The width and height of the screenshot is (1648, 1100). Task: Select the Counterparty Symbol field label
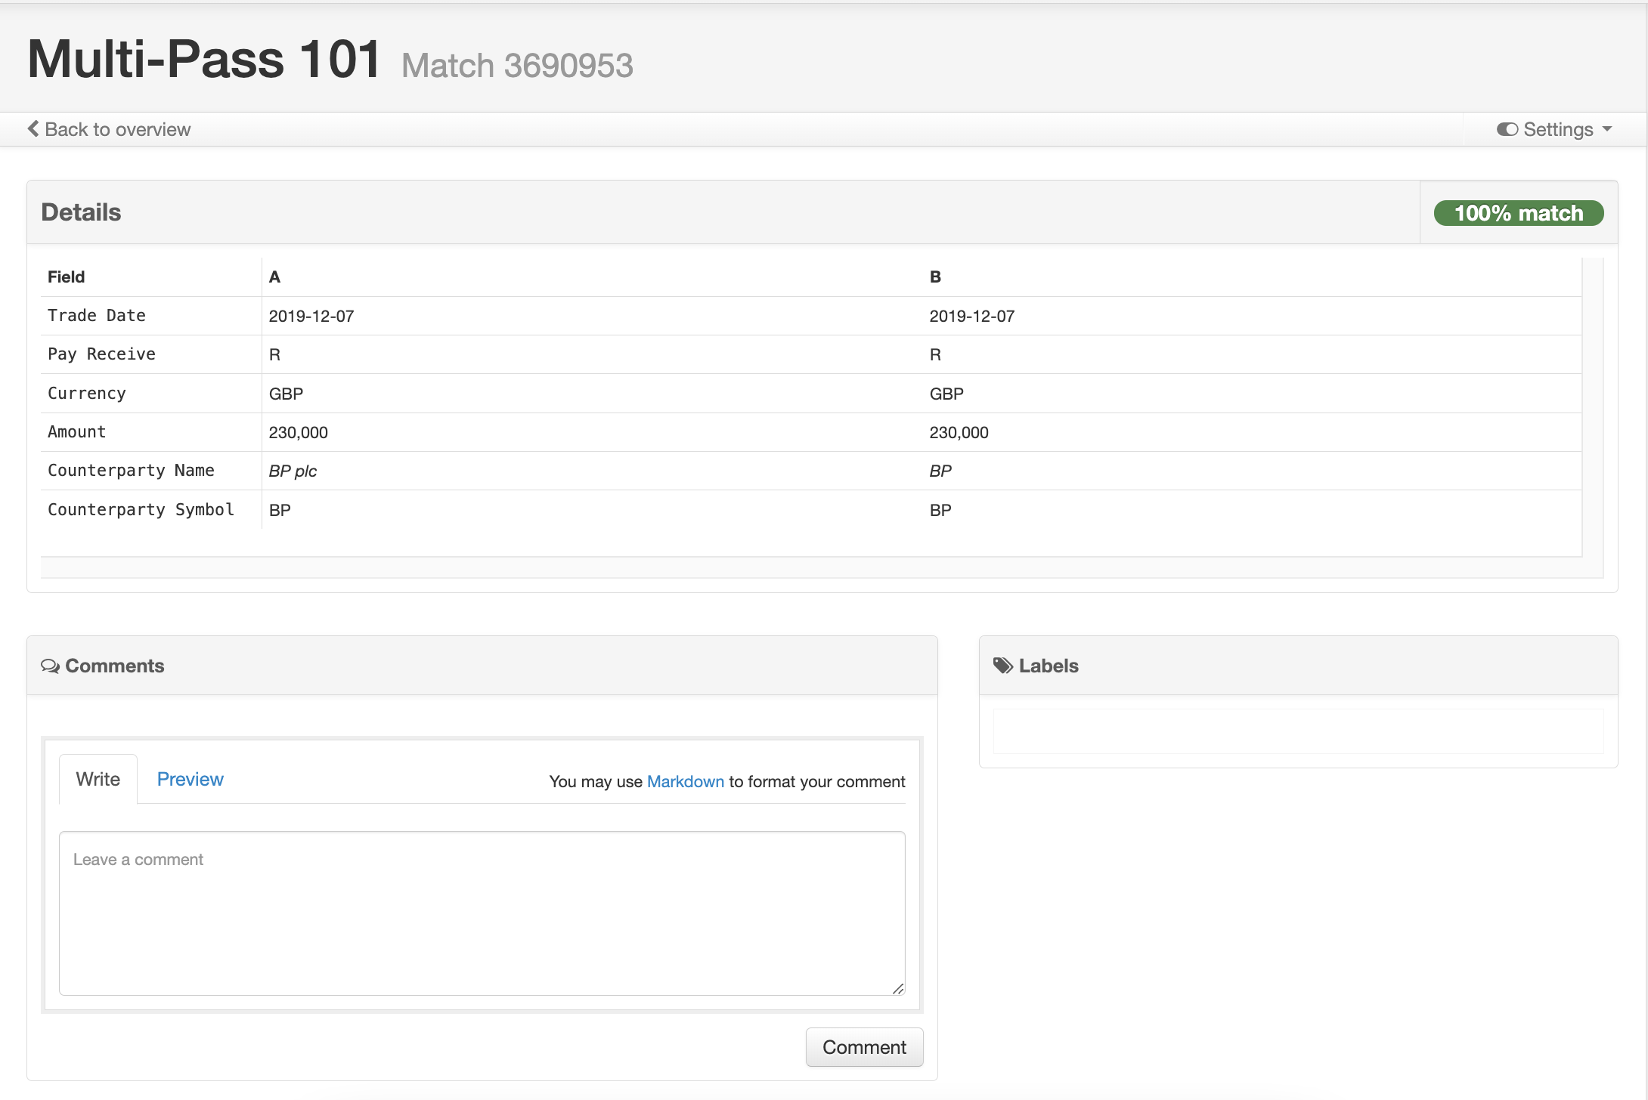[141, 510]
